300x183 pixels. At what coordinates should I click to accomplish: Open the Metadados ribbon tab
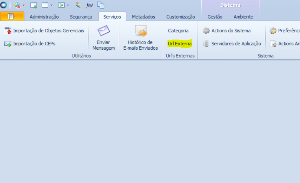[143, 17]
